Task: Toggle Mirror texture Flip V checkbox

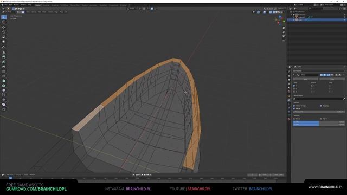Action: tap(320, 119)
